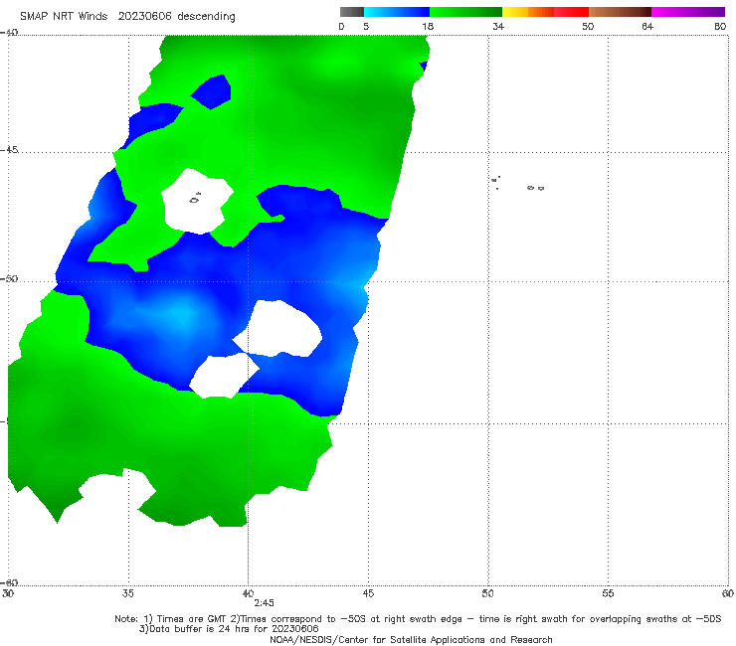Click the NOAA/NESDIS Center for Satellite Applications credit
This screenshot has width=736, height=646.
click(411, 639)
